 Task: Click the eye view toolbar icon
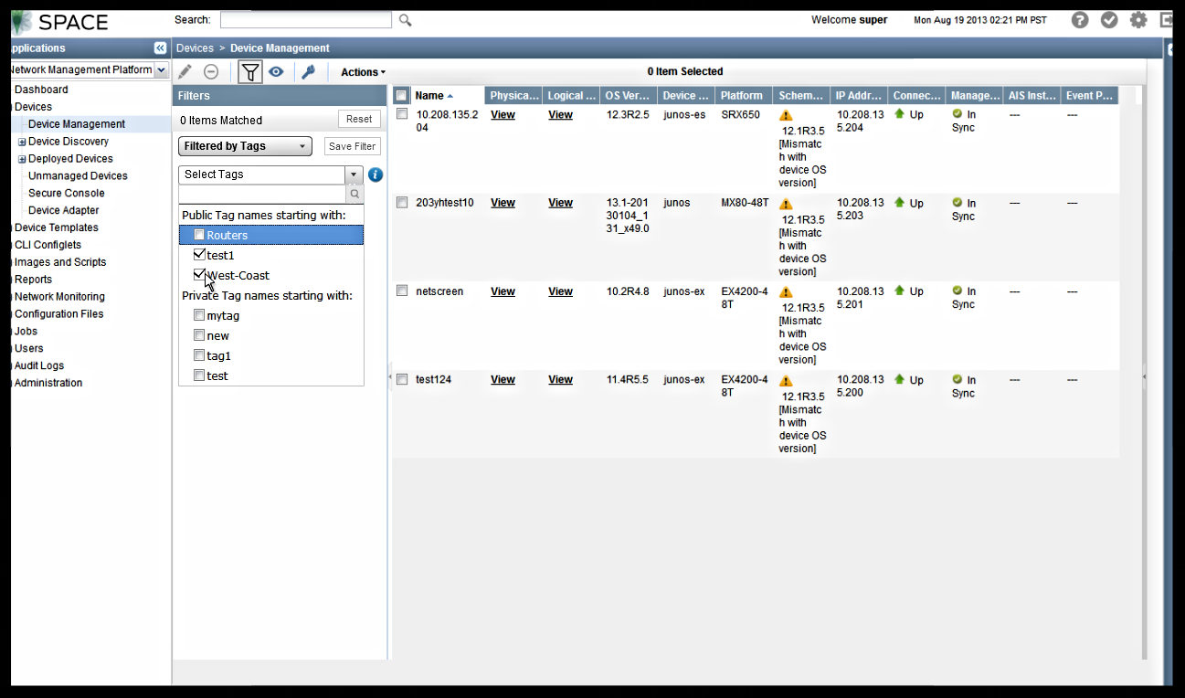pyautogui.click(x=276, y=71)
